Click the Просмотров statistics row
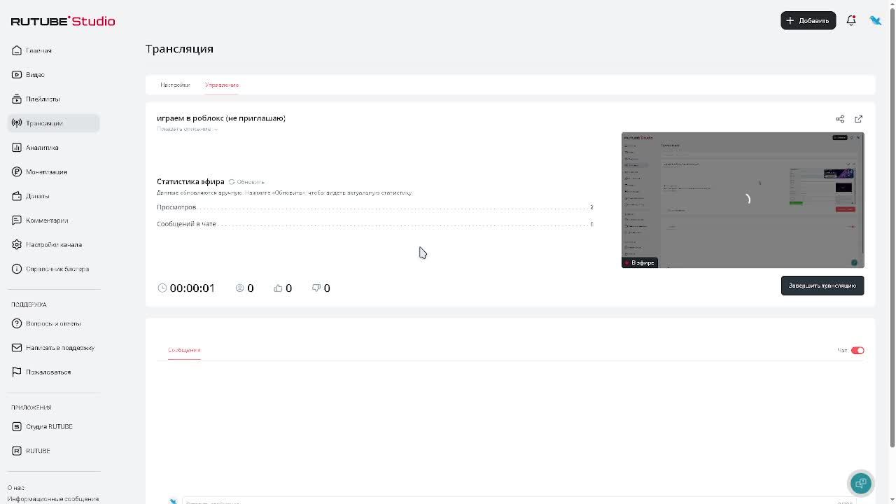 point(375,207)
